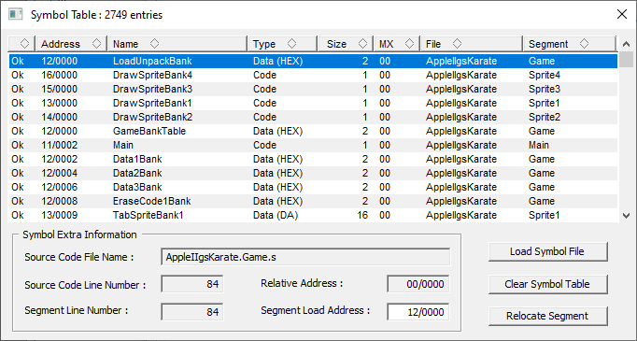Viewport: 637px width, 341px height.
Task: Select the Main symbol name
Action: point(123,145)
